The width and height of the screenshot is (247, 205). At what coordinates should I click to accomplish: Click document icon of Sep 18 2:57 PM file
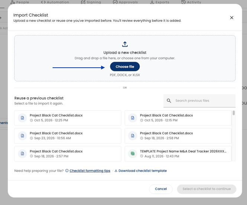[x=22, y=154]
